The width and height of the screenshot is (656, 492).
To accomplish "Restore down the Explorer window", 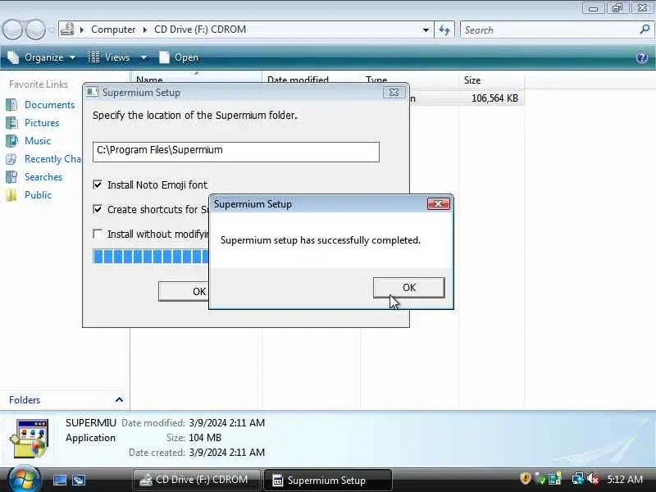I will 617,8.
